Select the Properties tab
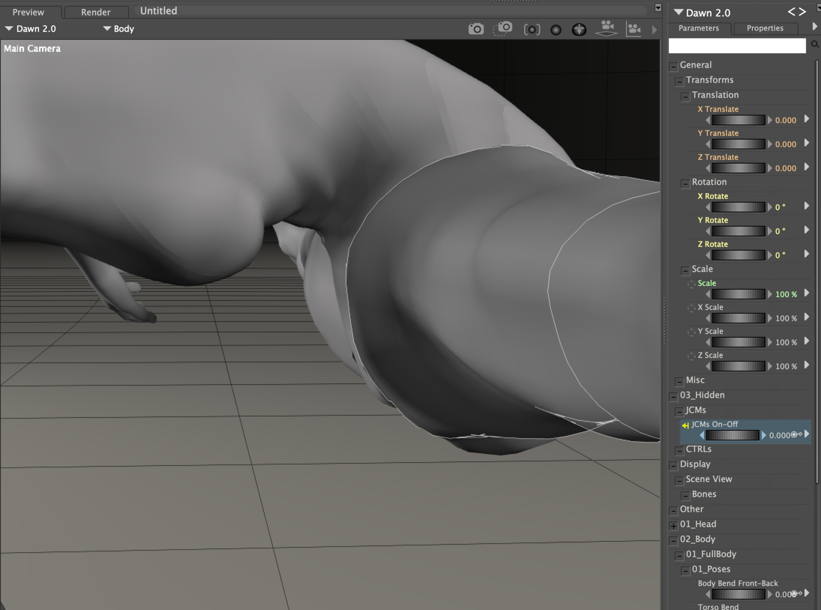The width and height of the screenshot is (821, 610). coord(765,28)
